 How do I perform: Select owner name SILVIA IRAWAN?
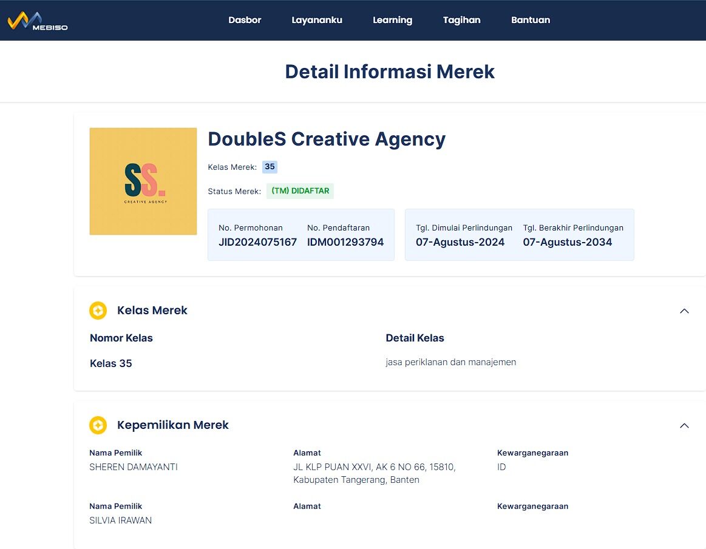(120, 520)
